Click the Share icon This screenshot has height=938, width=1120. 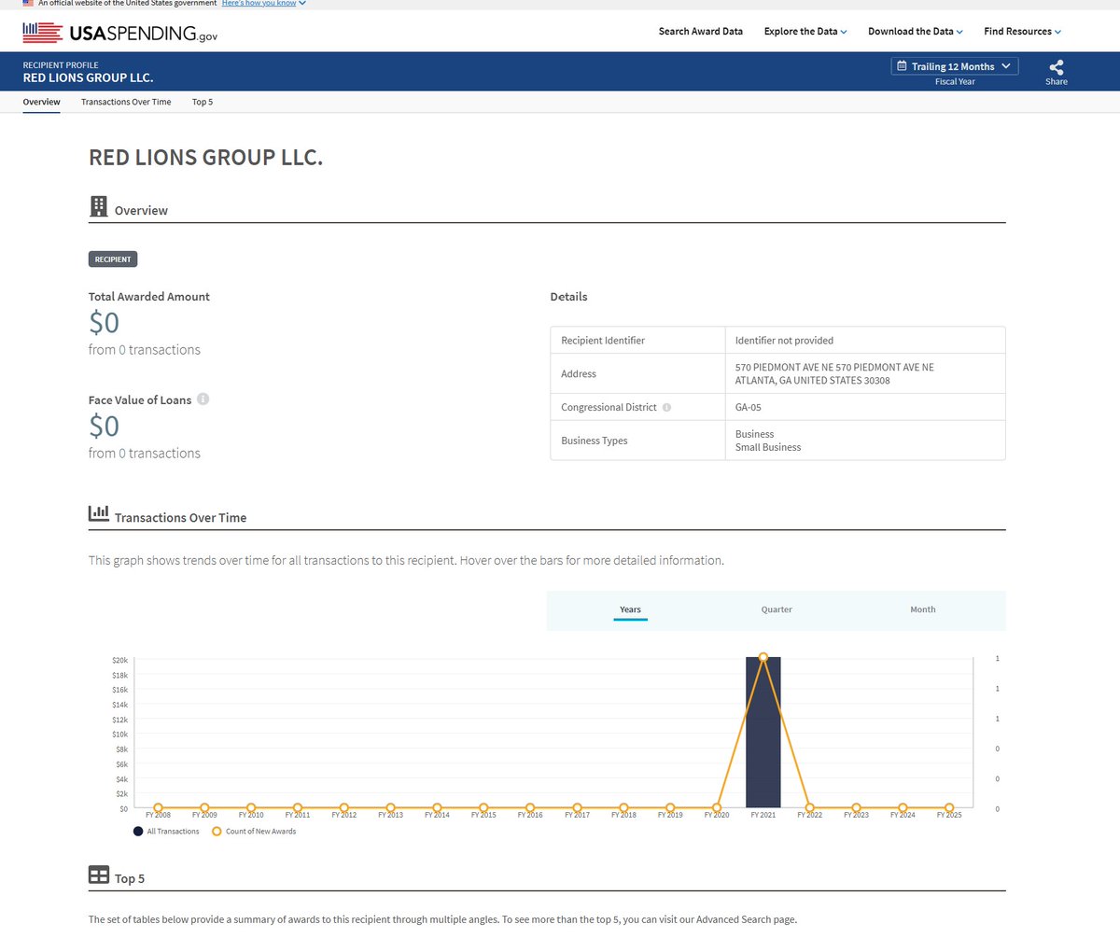[1056, 68]
